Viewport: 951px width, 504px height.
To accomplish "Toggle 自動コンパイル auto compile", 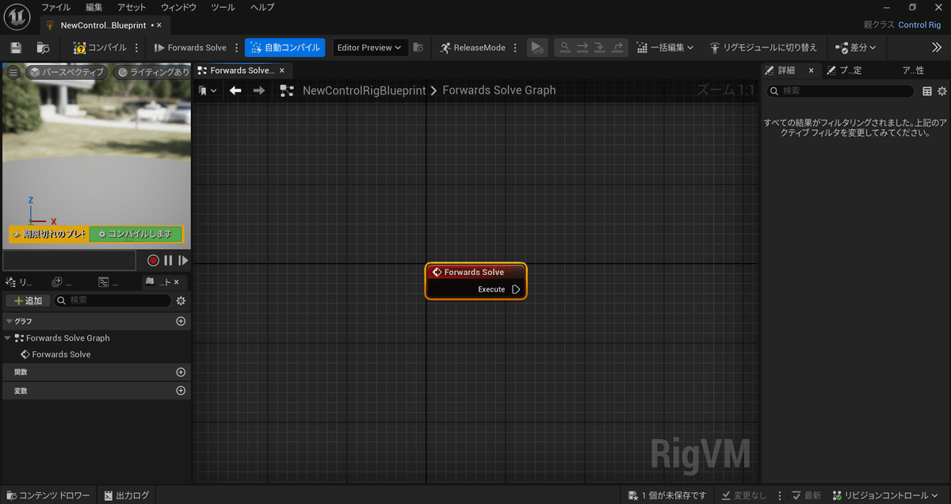I will click(x=285, y=48).
